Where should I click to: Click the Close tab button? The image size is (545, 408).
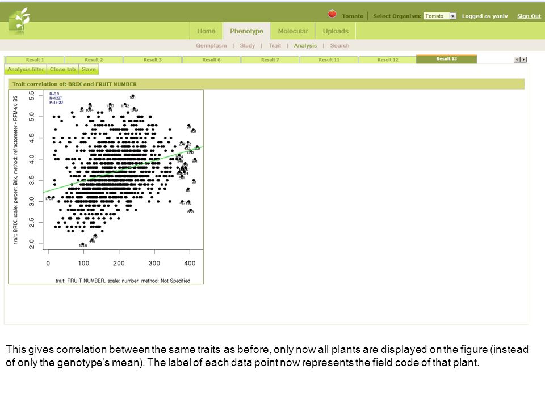coord(62,69)
